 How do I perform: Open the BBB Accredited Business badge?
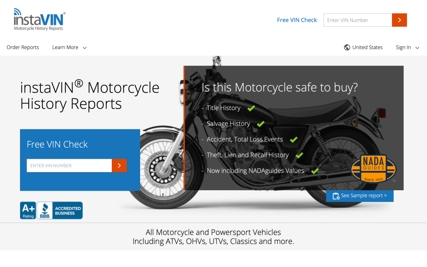point(60,210)
